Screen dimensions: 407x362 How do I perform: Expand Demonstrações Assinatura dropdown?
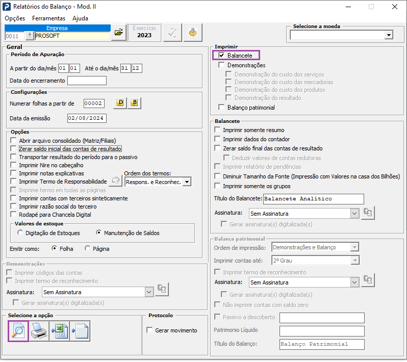click(149, 292)
